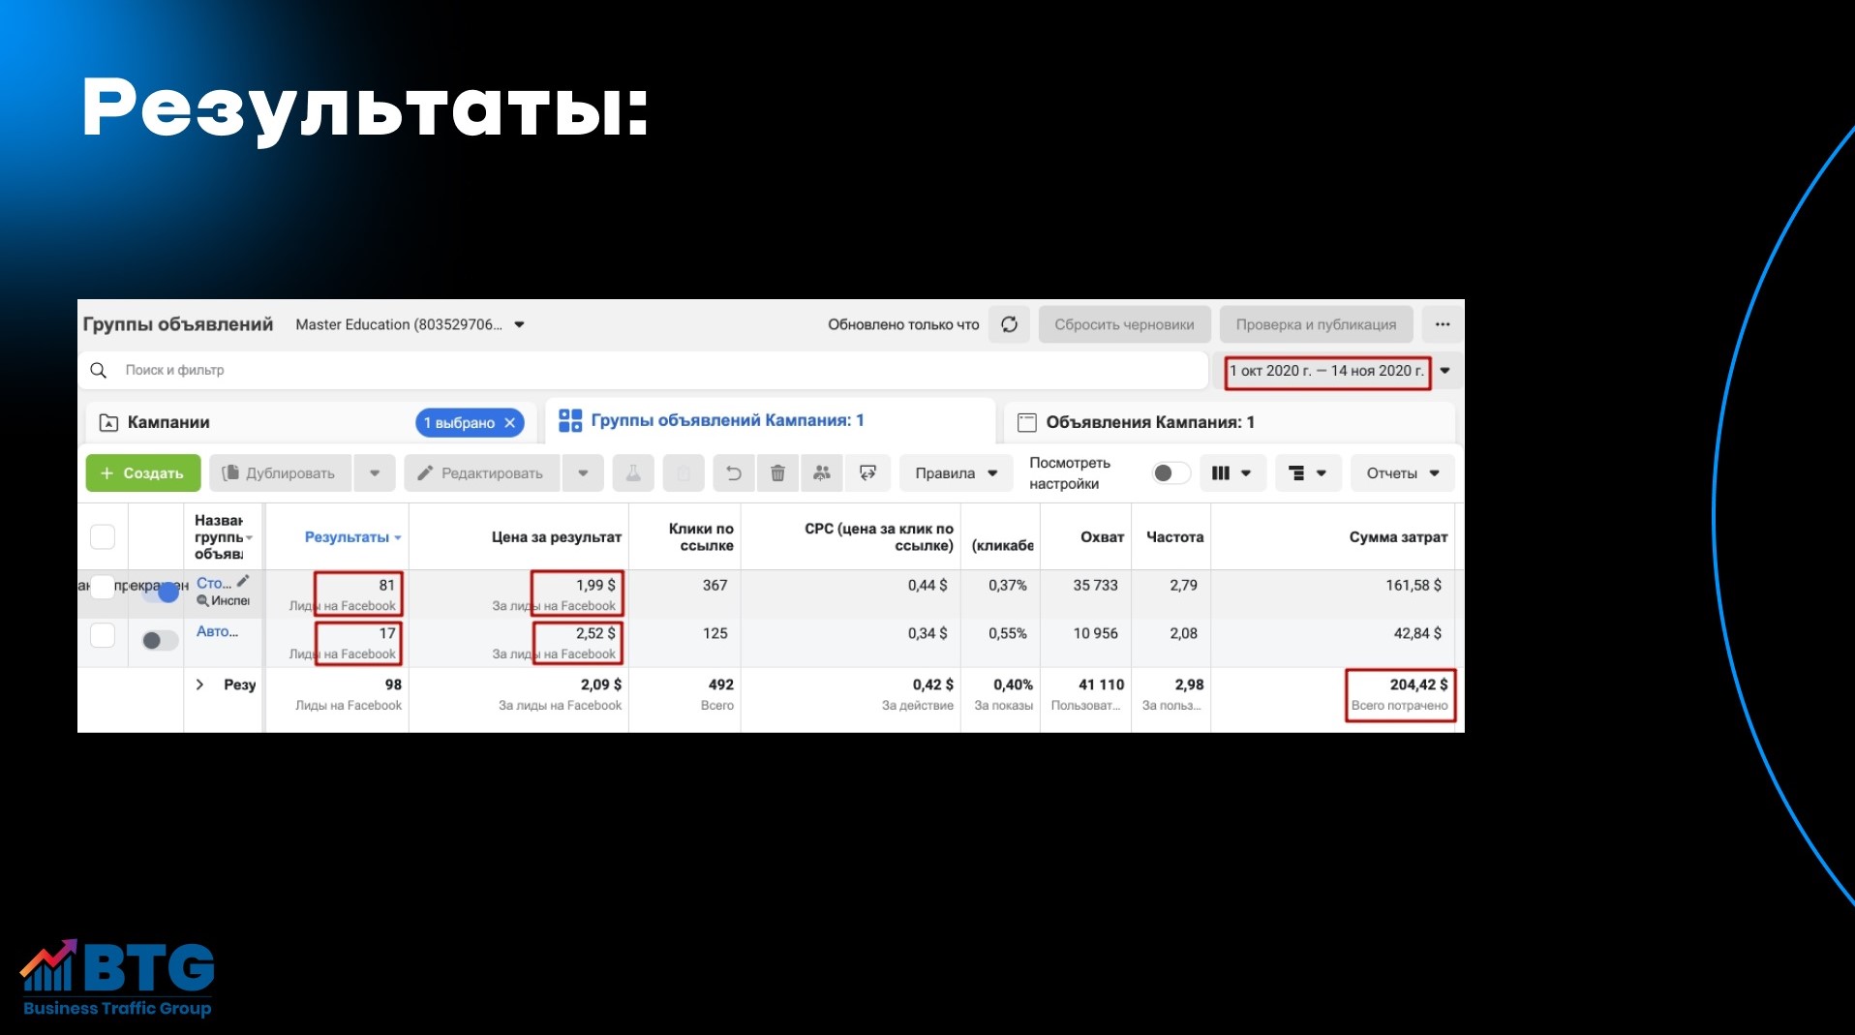Click the undo arrow icon
The width and height of the screenshot is (1855, 1035).
(x=734, y=473)
